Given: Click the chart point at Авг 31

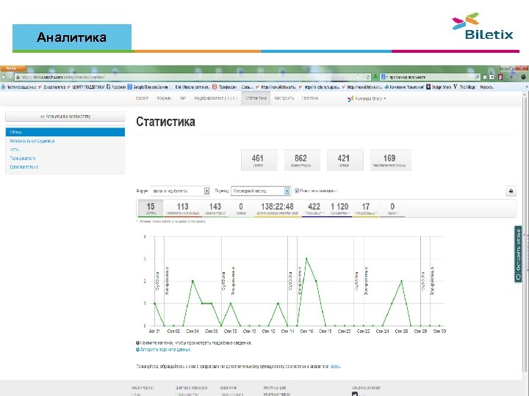Looking at the screenshot, I should 154,304.
